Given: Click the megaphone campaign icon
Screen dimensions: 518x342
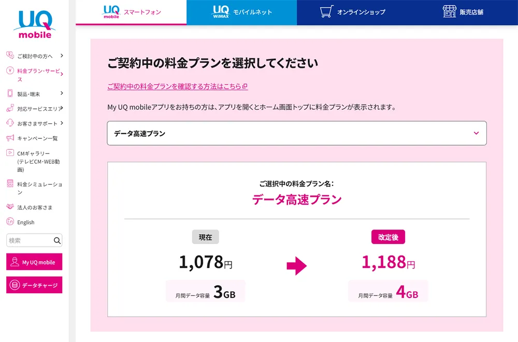Looking at the screenshot, I should (10, 138).
